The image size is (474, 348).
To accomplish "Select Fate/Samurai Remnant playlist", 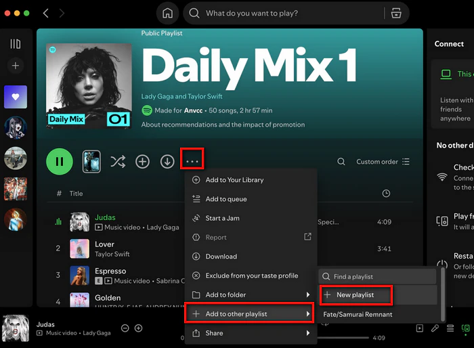I will 358,314.
